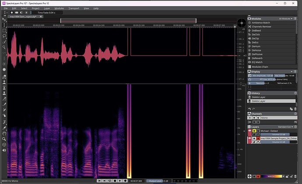Click the Time Fade value field
This screenshot has height=184, width=302.
tap(47, 13)
